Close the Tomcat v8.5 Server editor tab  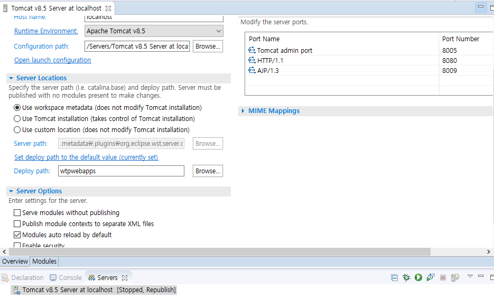(108, 8)
